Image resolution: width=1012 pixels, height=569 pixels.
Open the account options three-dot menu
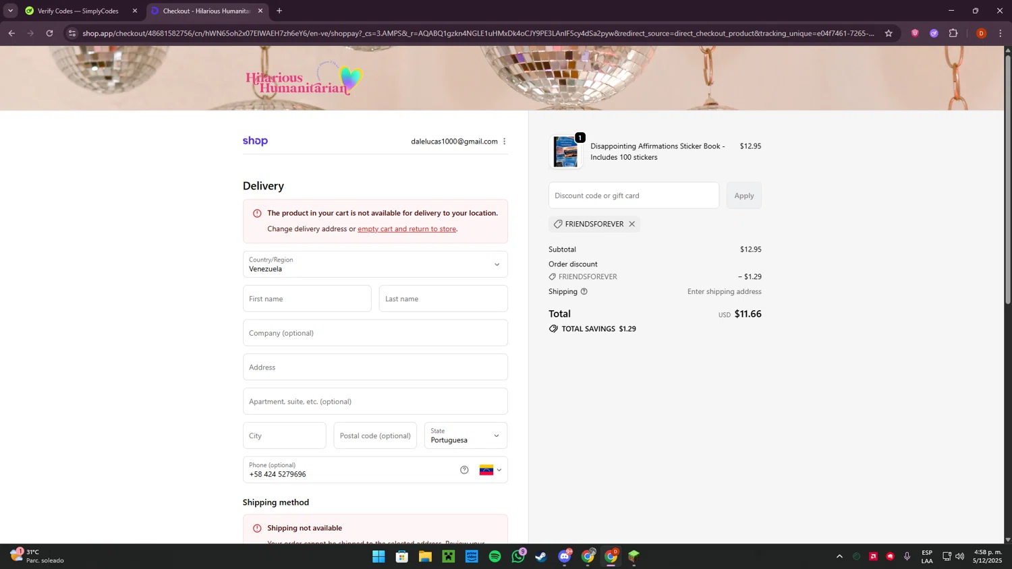pyautogui.click(x=504, y=142)
